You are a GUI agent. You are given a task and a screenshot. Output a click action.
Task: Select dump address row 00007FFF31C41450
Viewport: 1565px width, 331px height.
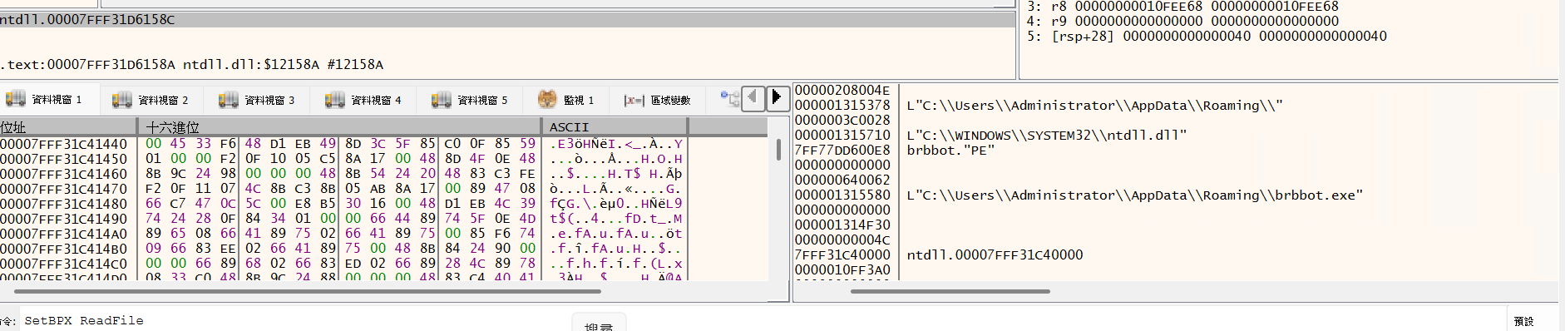pos(64,159)
